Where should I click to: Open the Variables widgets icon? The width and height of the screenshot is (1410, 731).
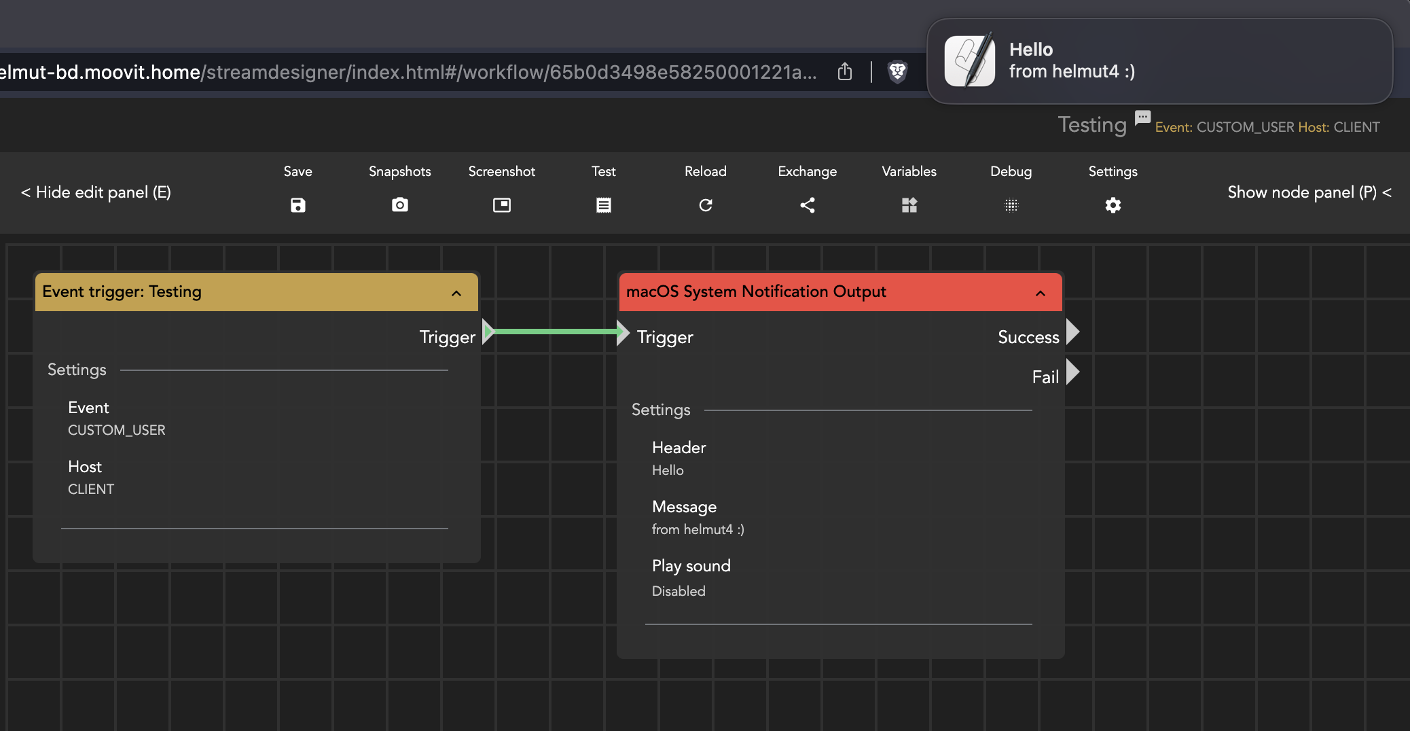[x=909, y=205]
